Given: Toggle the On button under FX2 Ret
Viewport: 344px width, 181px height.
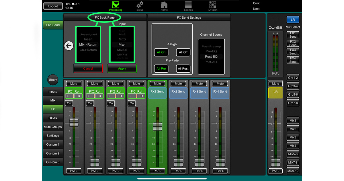Looking at the screenshot, I should point(90,103).
